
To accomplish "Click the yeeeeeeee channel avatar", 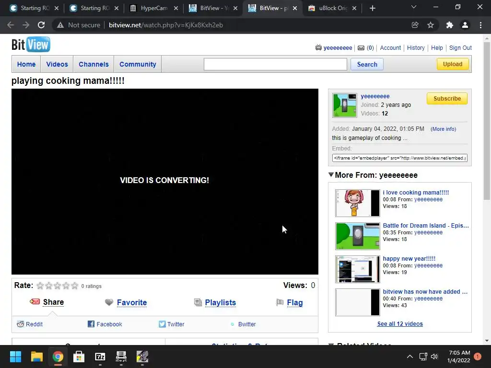I will pyautogui.click(x=344, y=105).
